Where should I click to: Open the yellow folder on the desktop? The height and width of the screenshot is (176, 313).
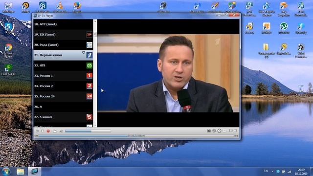(x=266, y=51)
